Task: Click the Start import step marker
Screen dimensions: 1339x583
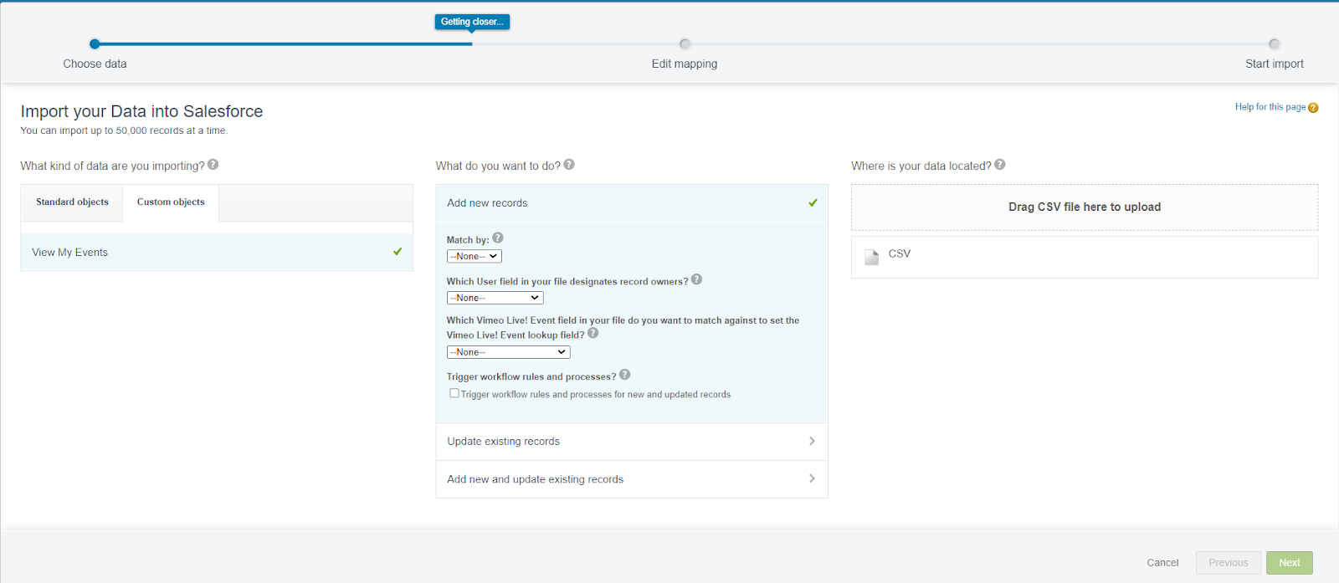Action: (1275, 44)
